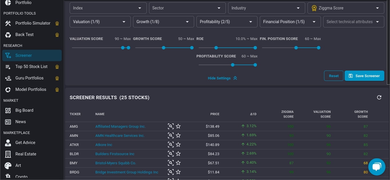This screenshot has height=180, width=390.
Task: Click the Growth Score slider's left handle
Action: [x=164, y=48]
